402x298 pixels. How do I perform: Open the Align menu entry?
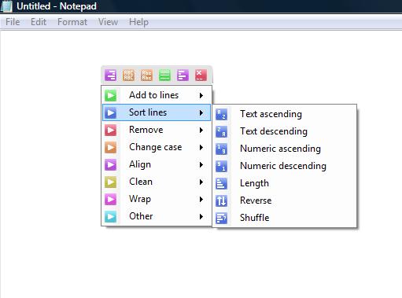pyautogui.click(x=157, y=164)
